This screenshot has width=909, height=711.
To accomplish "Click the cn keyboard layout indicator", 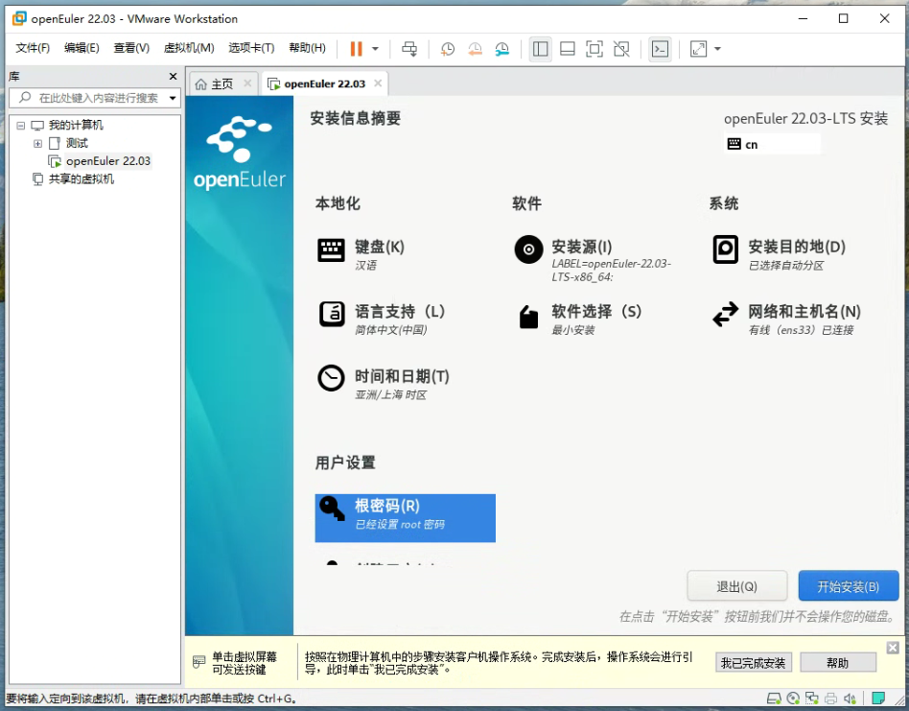I will (x=772, y=144).
